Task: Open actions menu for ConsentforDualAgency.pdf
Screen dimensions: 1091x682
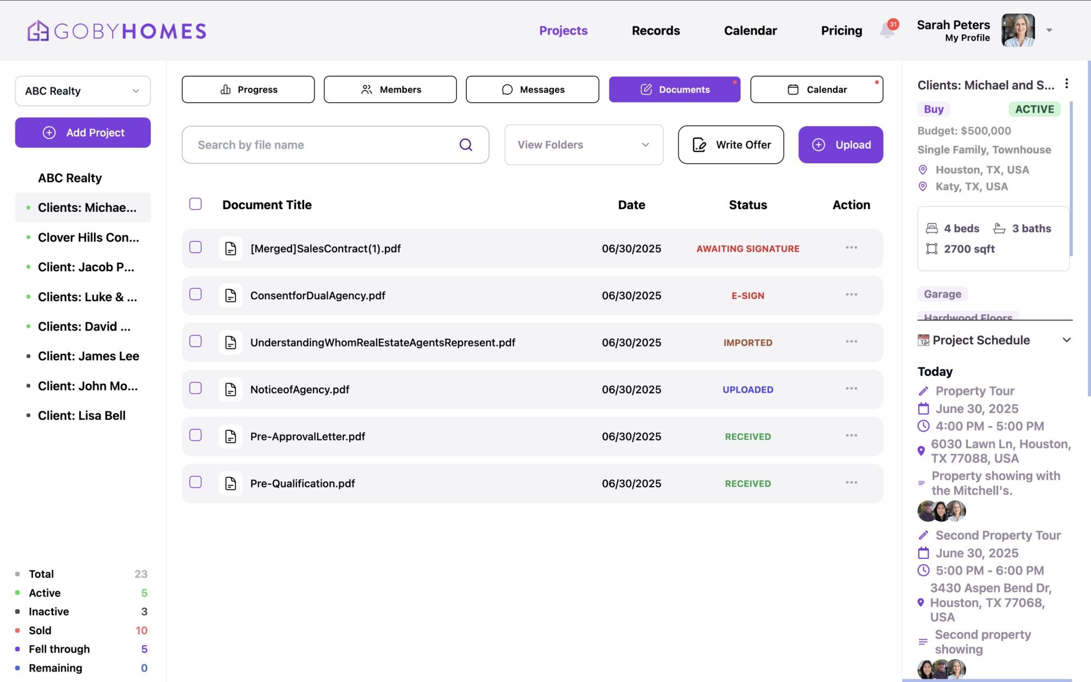Action: tap(851, 295)
